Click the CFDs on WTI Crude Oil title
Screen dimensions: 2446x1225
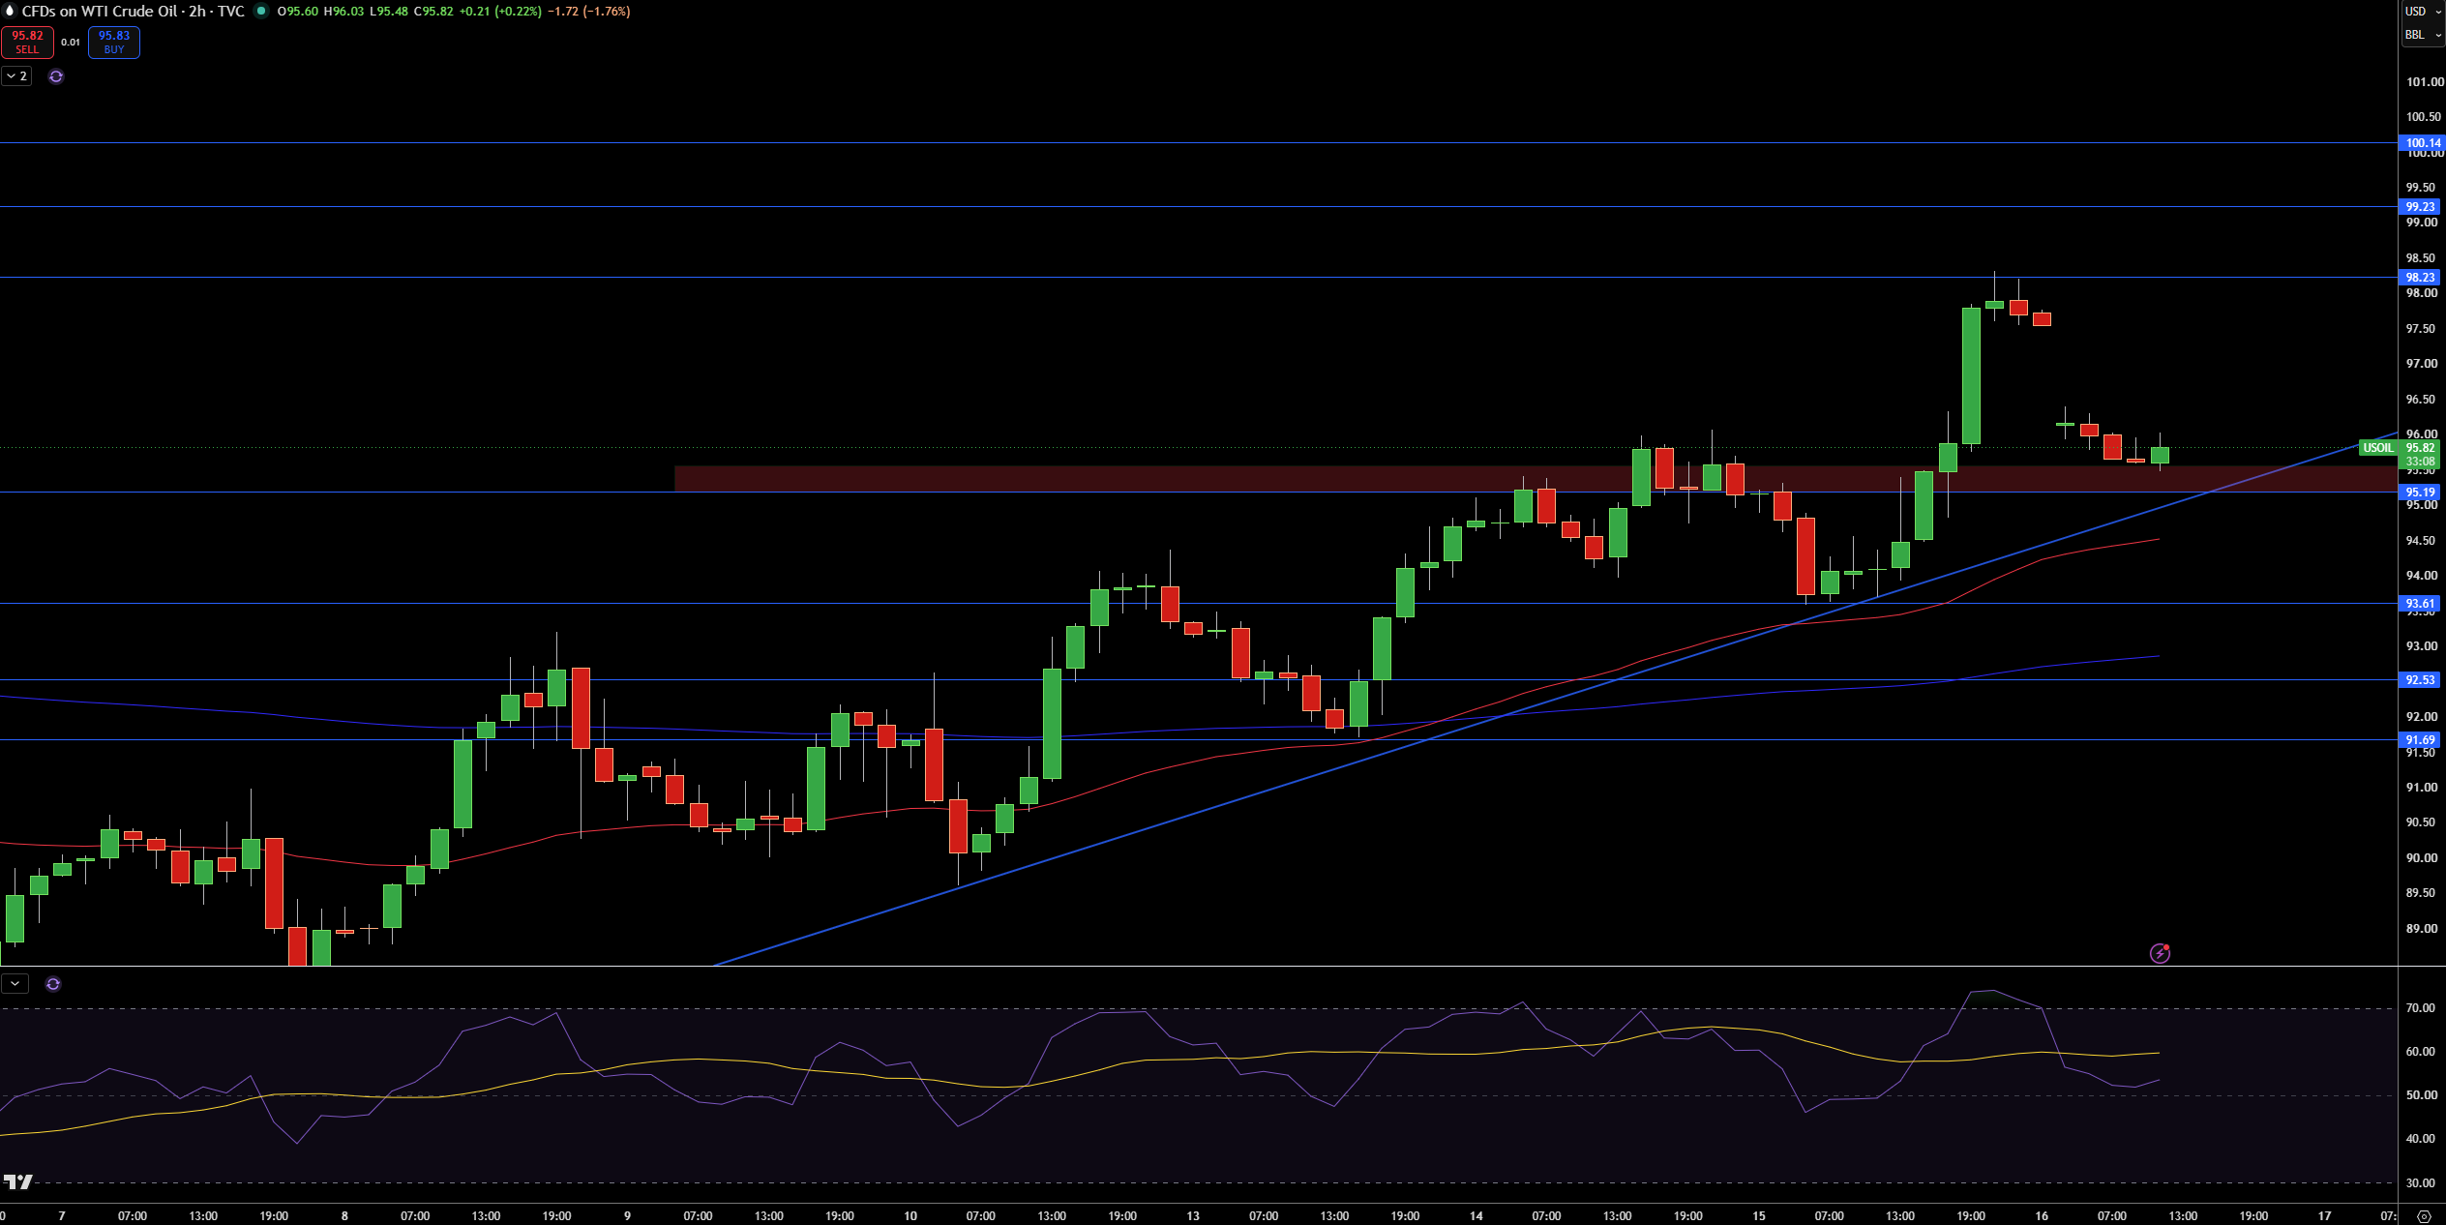100,11
